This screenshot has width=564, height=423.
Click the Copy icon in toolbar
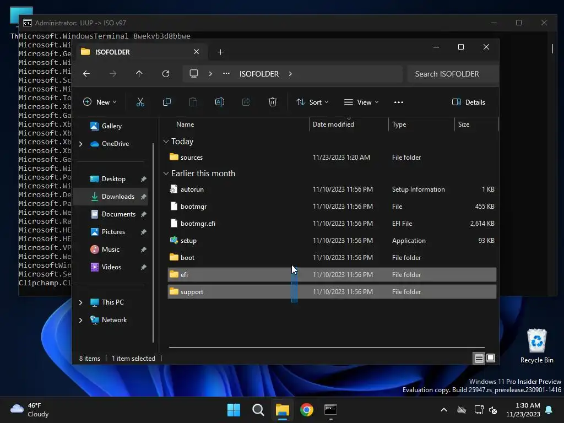167,102
